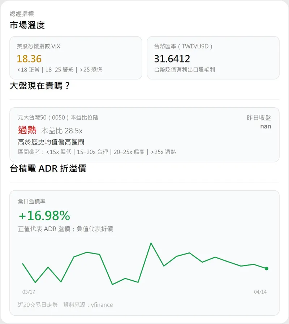The height and width of the screenshot is (324, 289).
Task: Select the +16.98% premium rate value
Action: tap(44, 216)
